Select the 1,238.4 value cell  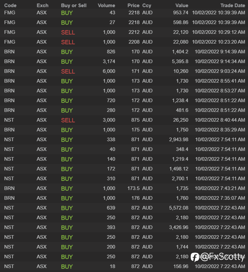click(180, 101)
